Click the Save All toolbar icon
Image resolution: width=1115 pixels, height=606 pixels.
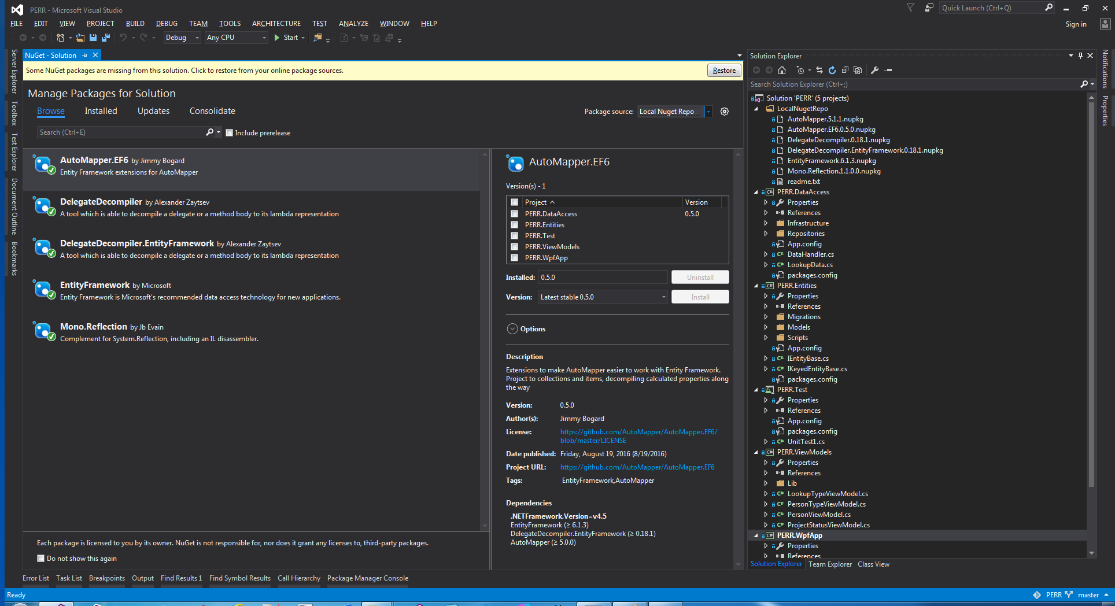[106, 38]
